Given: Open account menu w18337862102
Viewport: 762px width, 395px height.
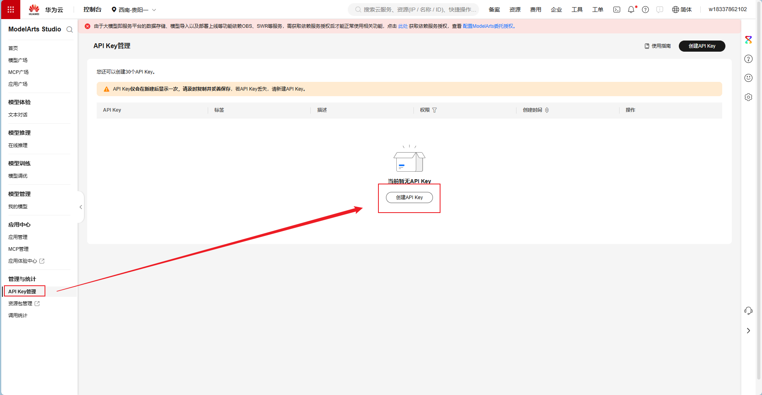Looking at the screenshot, I should [727, 9].
